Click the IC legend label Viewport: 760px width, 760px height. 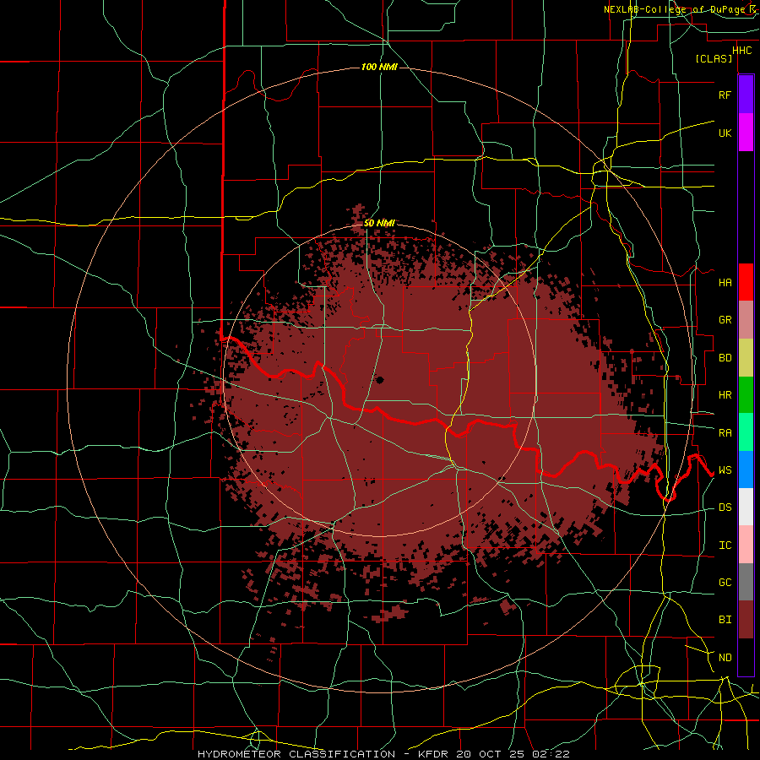pos(725,546)
